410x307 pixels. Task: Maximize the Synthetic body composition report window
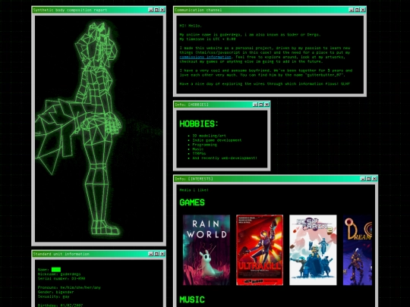156,10
